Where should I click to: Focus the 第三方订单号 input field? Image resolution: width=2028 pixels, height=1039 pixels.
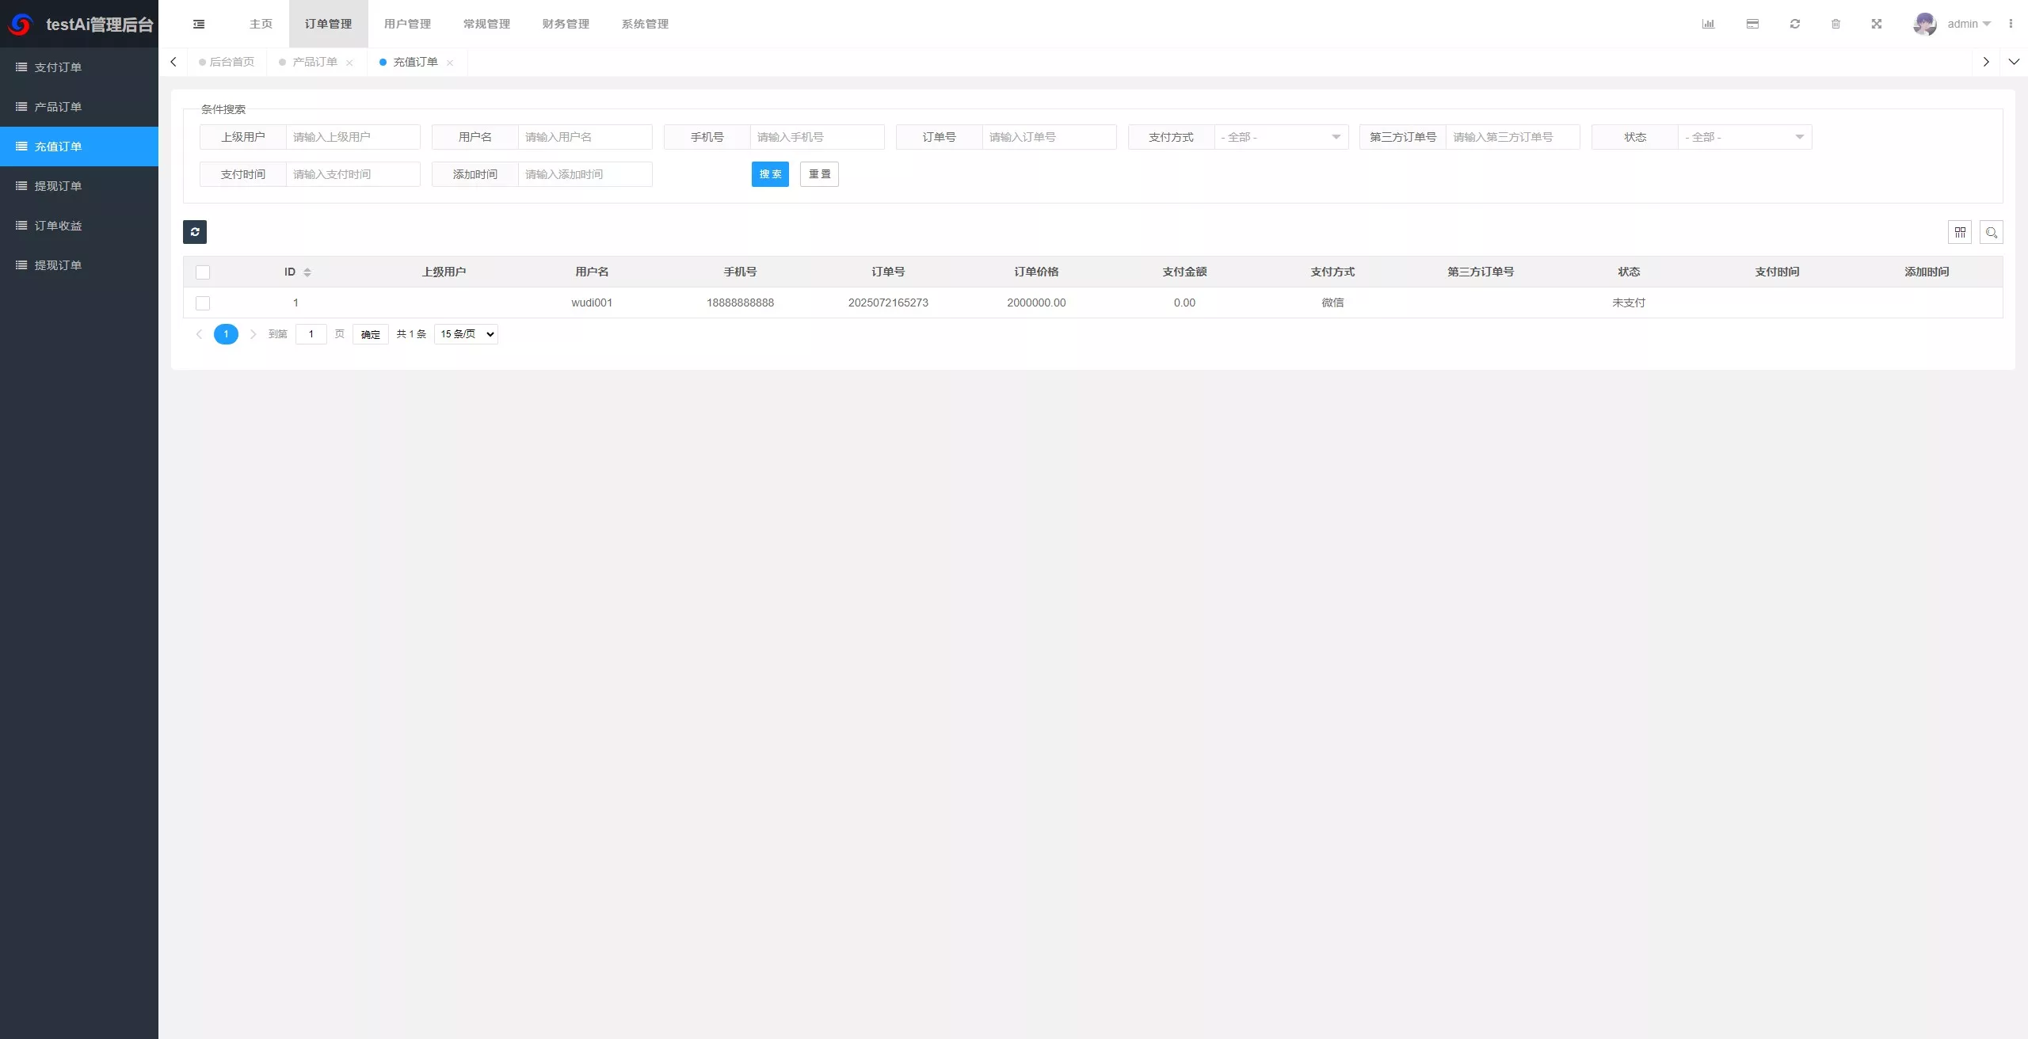(x=1512, y=137)
